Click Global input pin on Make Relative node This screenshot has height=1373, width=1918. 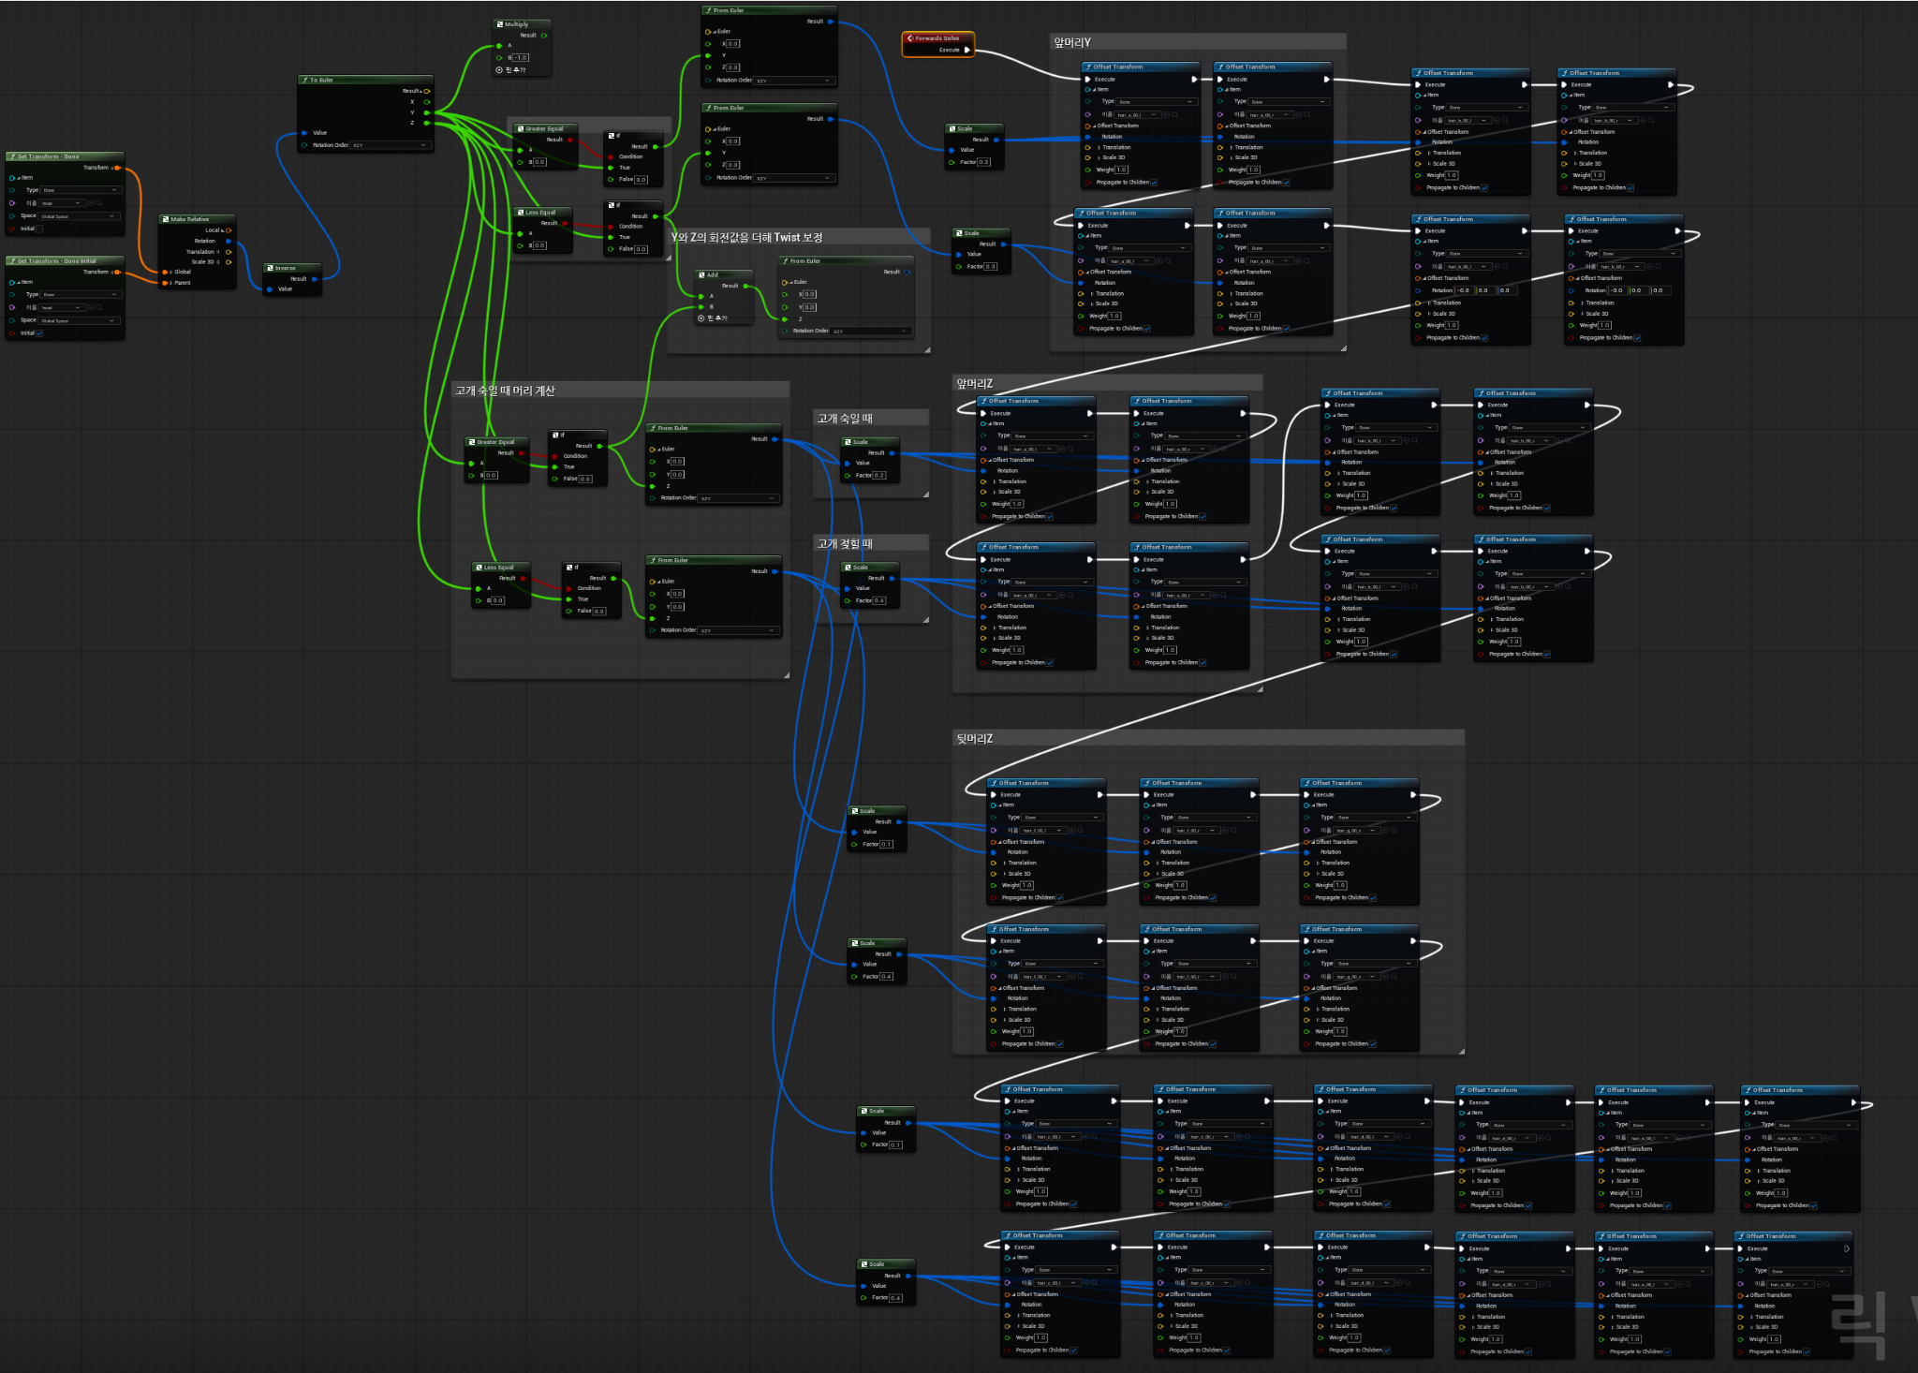point(165,272)
